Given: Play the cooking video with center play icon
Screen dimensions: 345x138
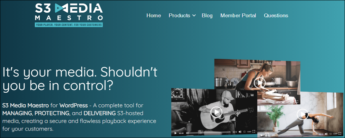Looking at the screenshot, I should click(260, 83).
